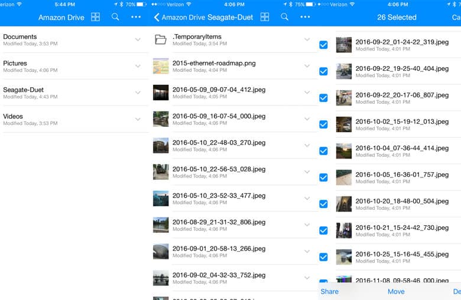The image size is (461, 300).
Task: Uncheck 2016-09-22_19-25-40_404.jpeg
Action: (x=323, y=71)
